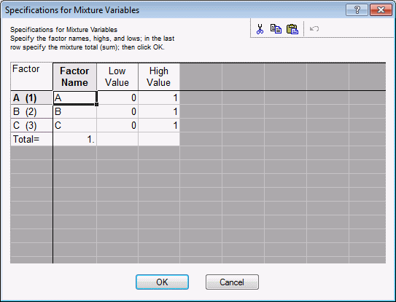Image resolution: width=396 pixels, height=302 pixels.
Task: Click the Low Value cell in row C
Action: [117, 125]
